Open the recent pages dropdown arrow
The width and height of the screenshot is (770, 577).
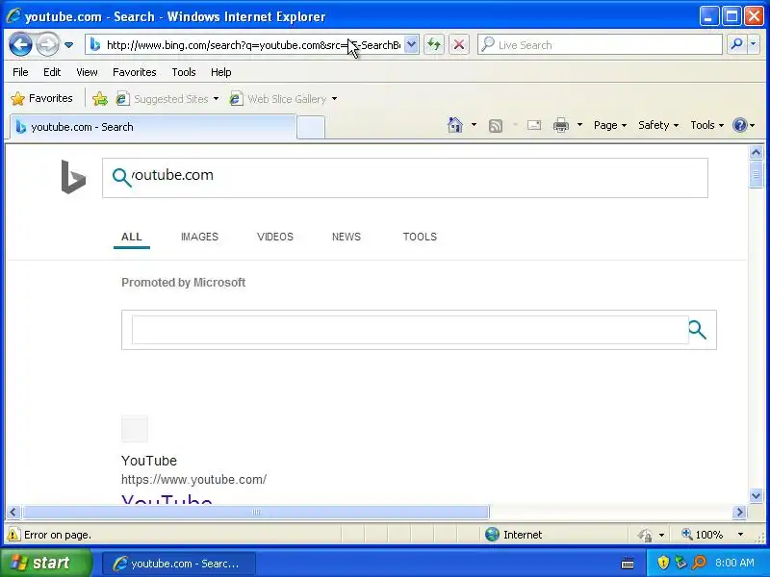(68, 45)
